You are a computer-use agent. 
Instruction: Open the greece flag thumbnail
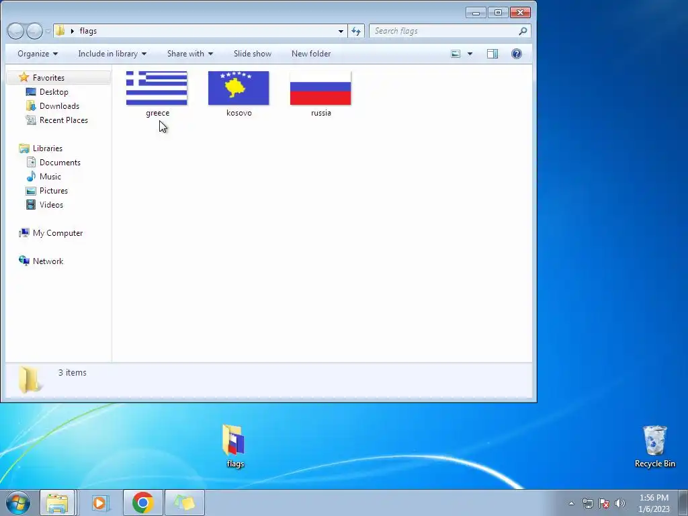157,88
